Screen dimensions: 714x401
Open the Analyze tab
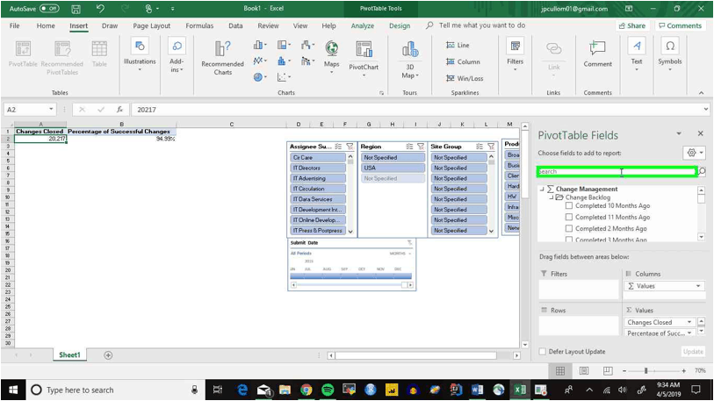point(363,26)
